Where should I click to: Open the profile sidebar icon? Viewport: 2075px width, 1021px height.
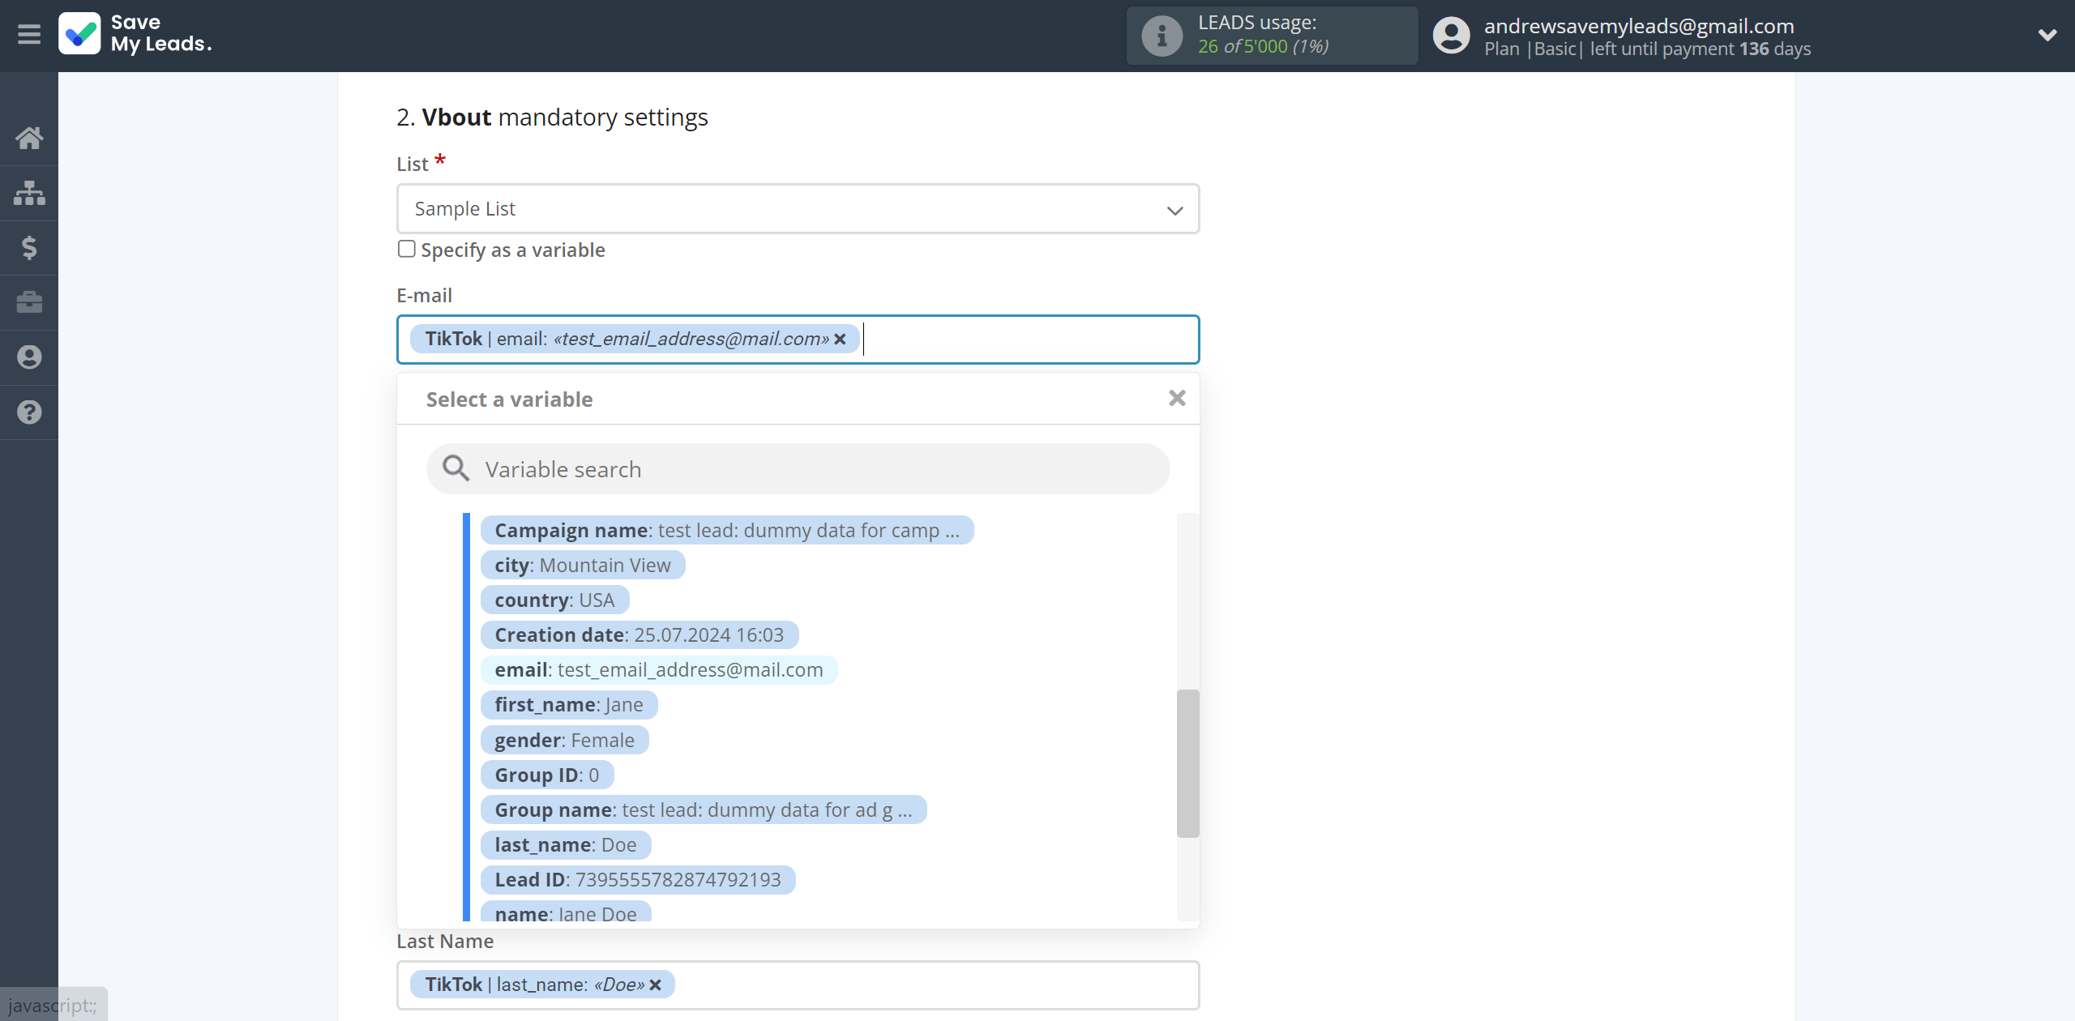(29, 357)
